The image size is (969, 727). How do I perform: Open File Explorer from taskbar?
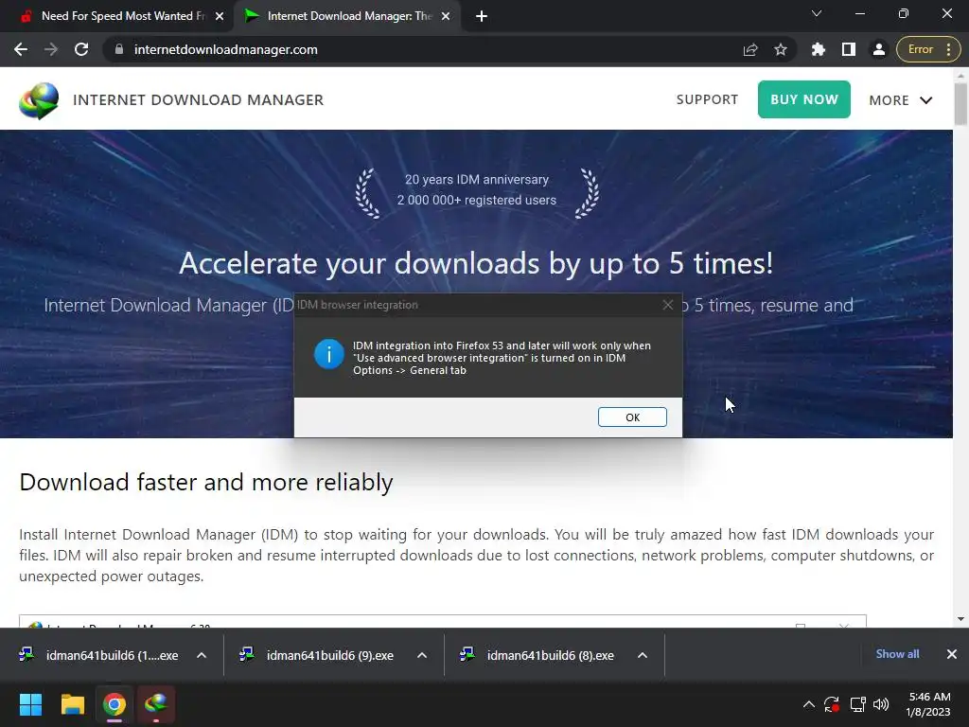click(x=72, y=704)
